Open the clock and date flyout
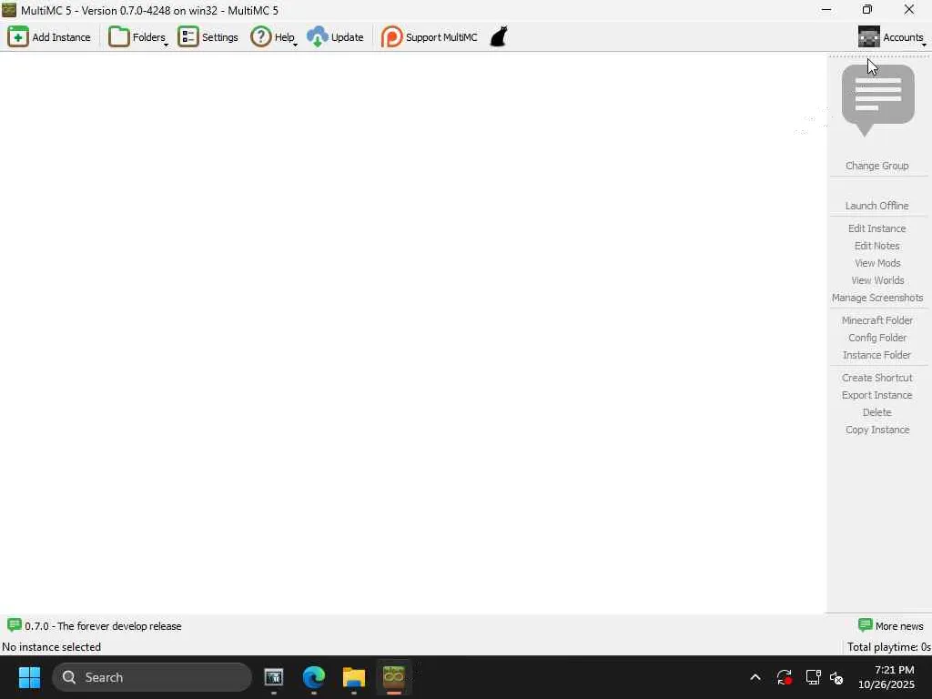Screen dimensions: 932x699 (886, 677)
